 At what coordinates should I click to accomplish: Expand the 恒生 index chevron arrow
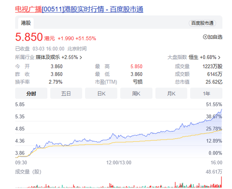point(219,57)
